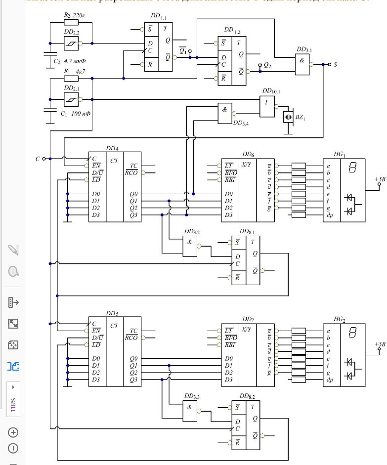Viewport: 387px width, 465px height.
Task: Click the C1 100 нФ capacitor label
Action: [76, 114]
